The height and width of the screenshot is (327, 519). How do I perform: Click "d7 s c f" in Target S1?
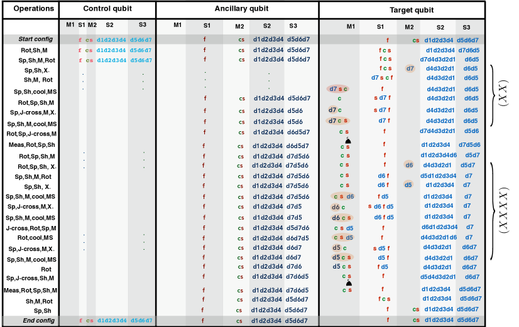[382, 78]
